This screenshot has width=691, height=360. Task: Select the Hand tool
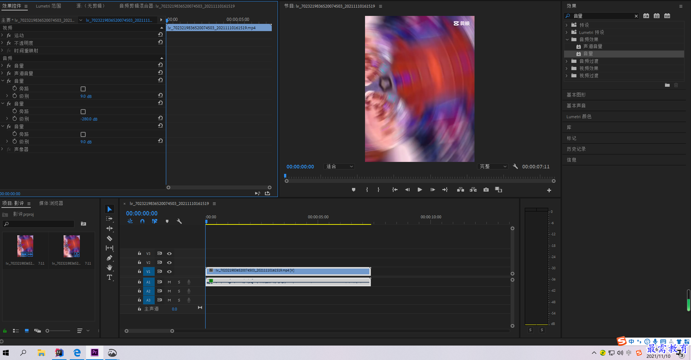coord(110,267)
